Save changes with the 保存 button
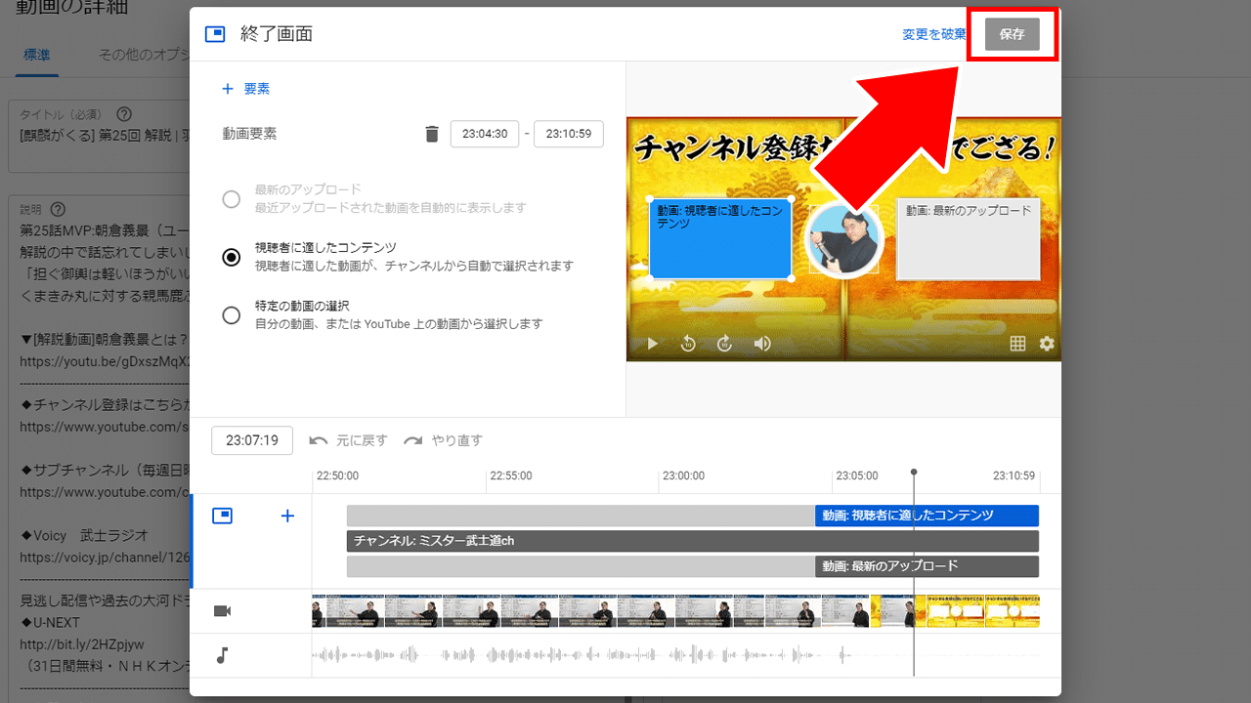This screenshot has height=703, width=1251. coord(1012,33)
